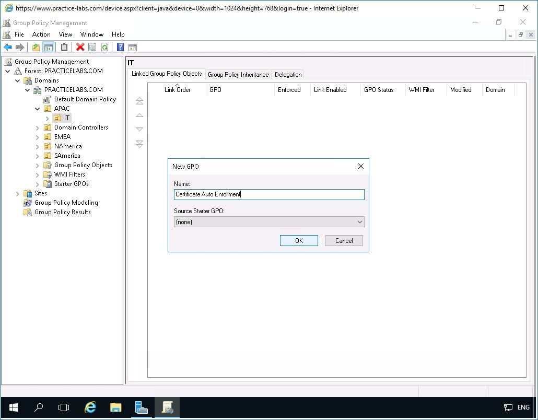Click the Refresh icon in the toolbar
Screen dimensions: 538x420
pos(105,47)
